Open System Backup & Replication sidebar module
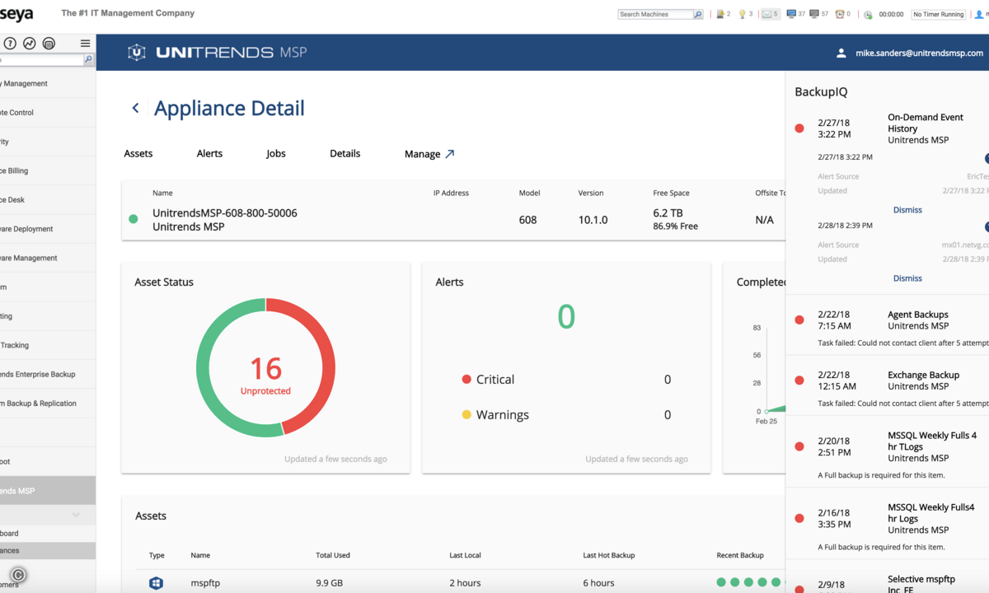The image size is (989, 593). 48,404
